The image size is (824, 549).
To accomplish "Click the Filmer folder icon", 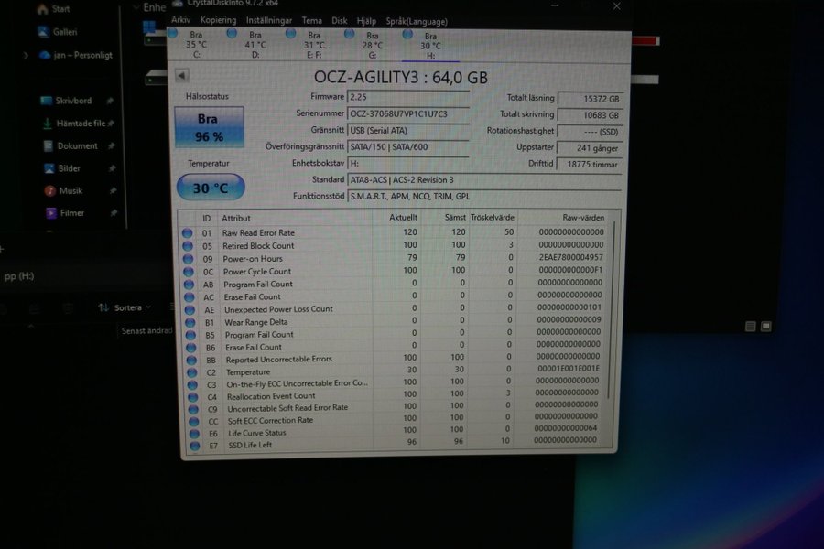I will [51, 213].
